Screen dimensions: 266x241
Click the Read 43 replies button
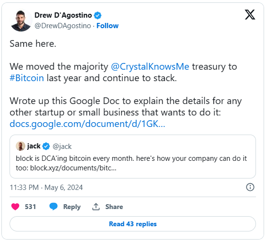point(133,224)
